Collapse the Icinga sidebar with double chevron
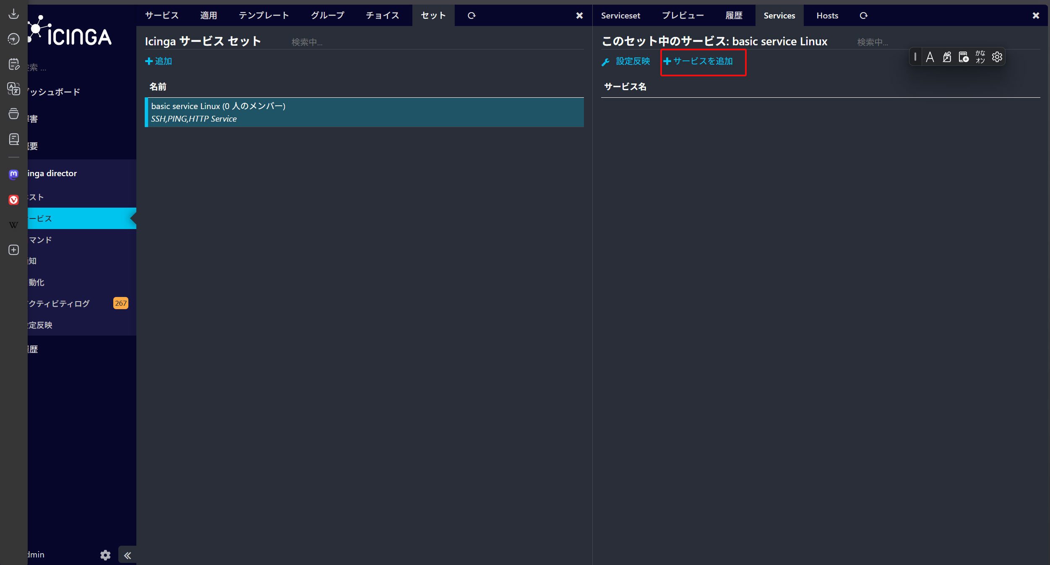This screenshot has height=565, width=1050. click(x=128, y=555)
